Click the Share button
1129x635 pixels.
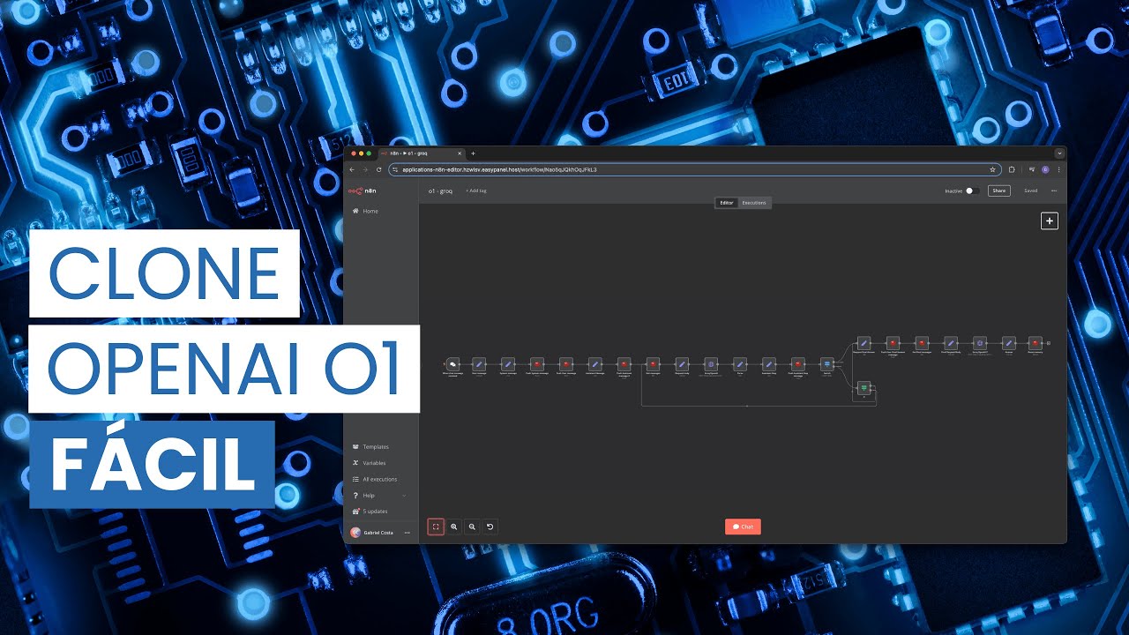[998, 190]
